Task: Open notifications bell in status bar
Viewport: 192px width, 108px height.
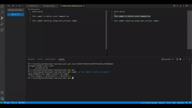Action: click(x=190, y=103)
